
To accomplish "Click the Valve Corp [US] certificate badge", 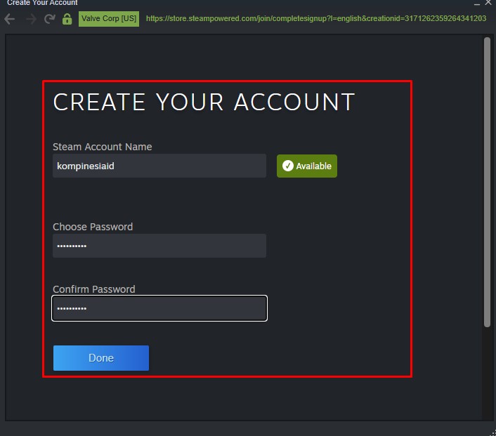I will tap(109, 19).
